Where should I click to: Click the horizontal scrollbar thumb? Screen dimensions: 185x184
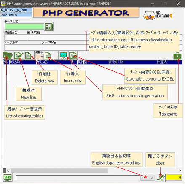(x=59, y=170)
